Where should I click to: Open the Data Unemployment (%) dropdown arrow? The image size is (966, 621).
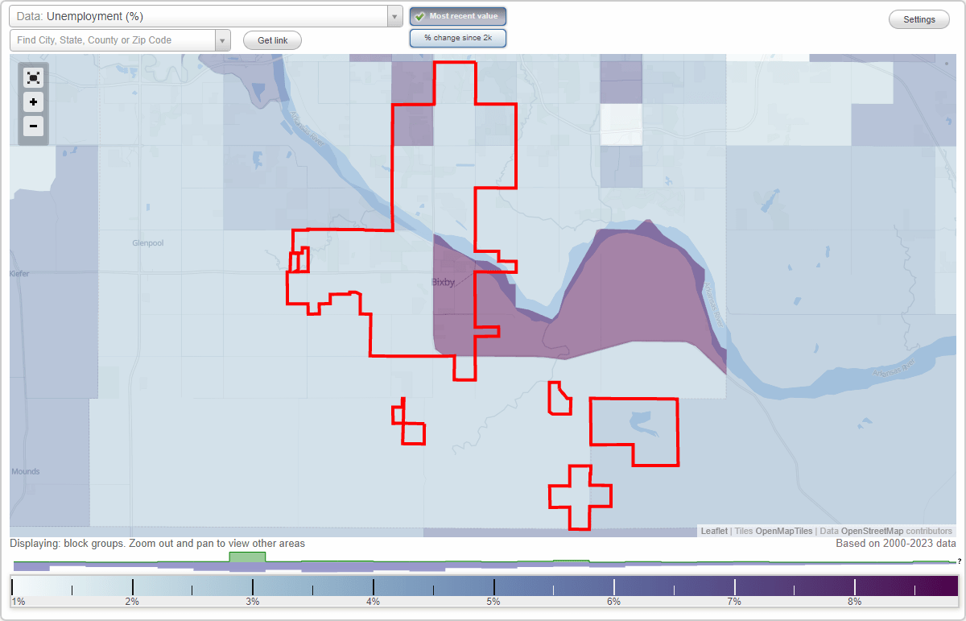coord(394,16)
